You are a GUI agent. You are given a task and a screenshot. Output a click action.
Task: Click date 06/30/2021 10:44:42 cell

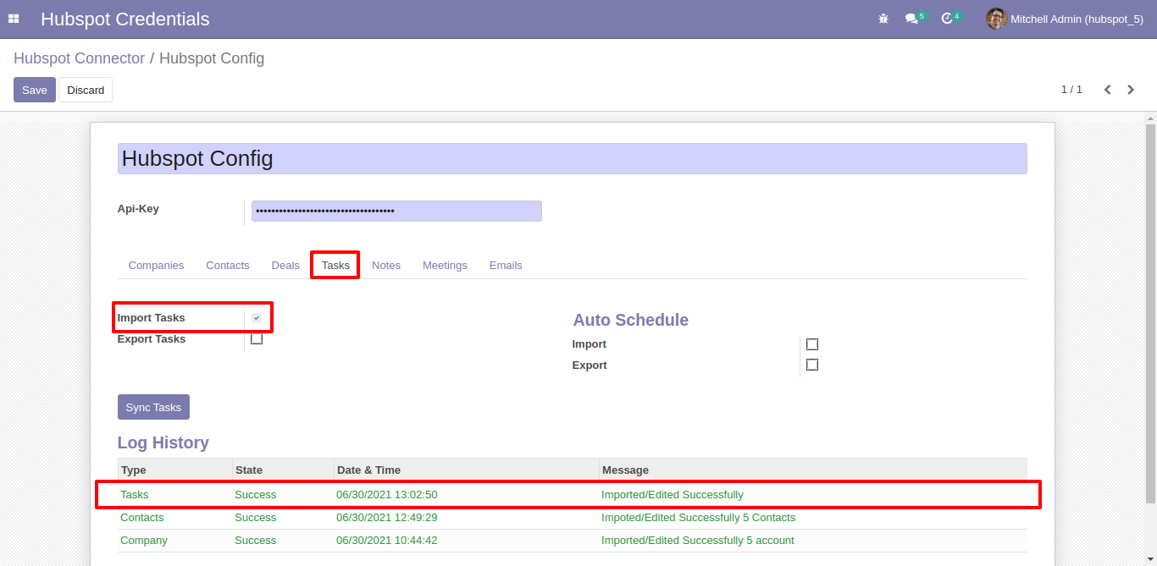click(386, 540)
